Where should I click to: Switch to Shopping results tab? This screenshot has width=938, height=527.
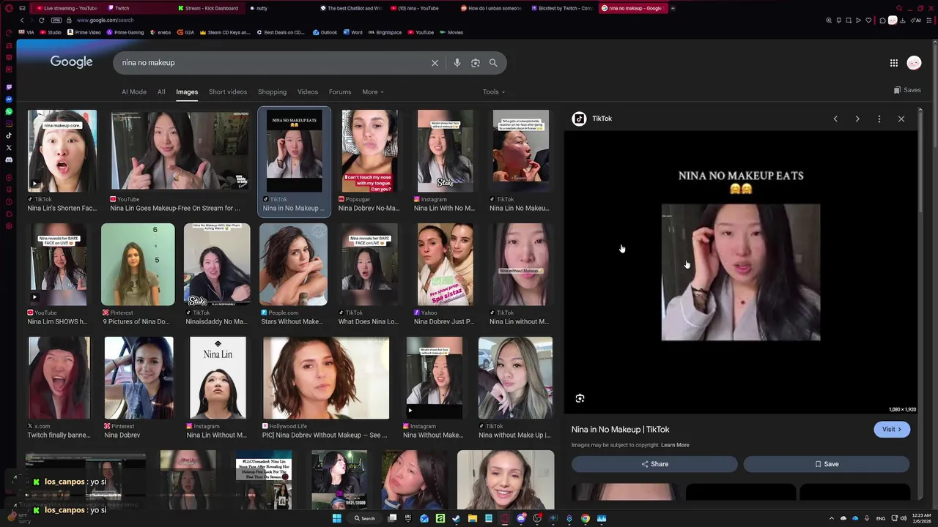coord(272,92)
